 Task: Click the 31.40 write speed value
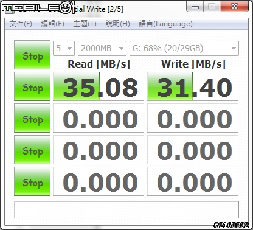point(193,86)
